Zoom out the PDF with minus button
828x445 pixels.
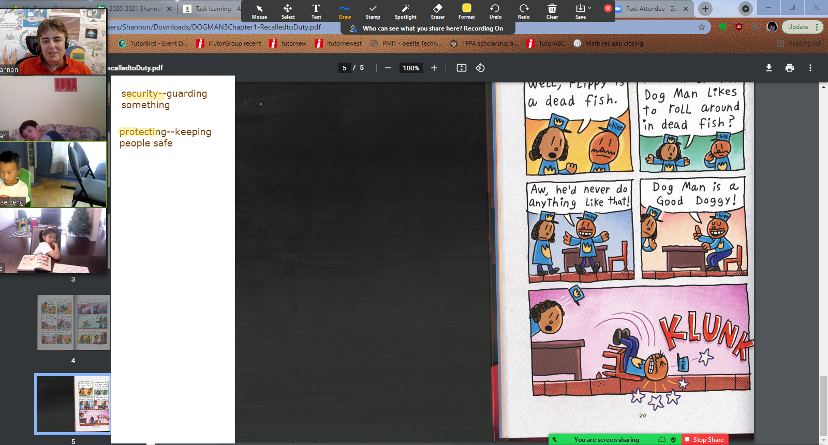click(388, 68)
